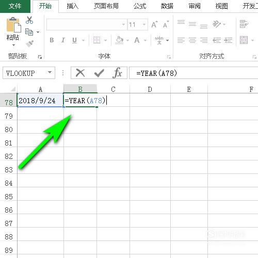Click the Align Right icon
This screenshot has height=258, width=258.
pos(204,40)
